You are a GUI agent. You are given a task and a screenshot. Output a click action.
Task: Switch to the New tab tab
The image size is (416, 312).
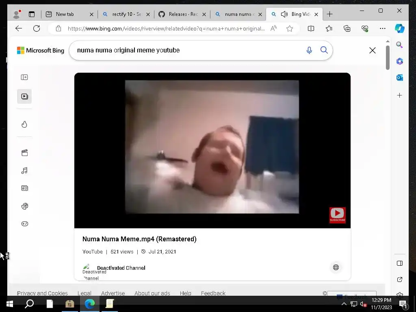point(65,14)
